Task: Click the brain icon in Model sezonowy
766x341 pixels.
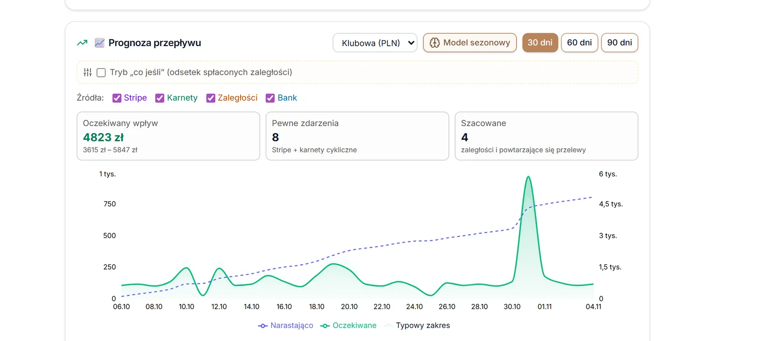Action: pyautogui.click(x=434, y=43)
